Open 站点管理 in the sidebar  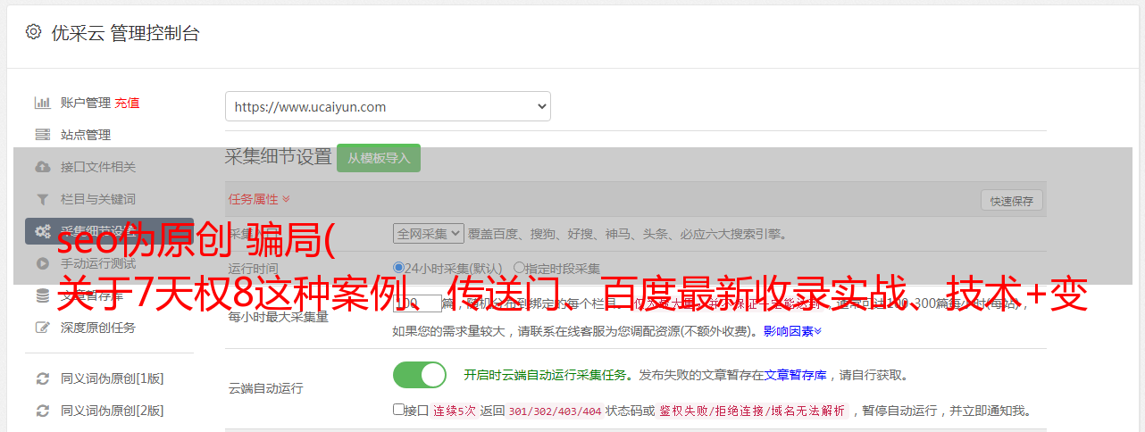click(86, 135)
